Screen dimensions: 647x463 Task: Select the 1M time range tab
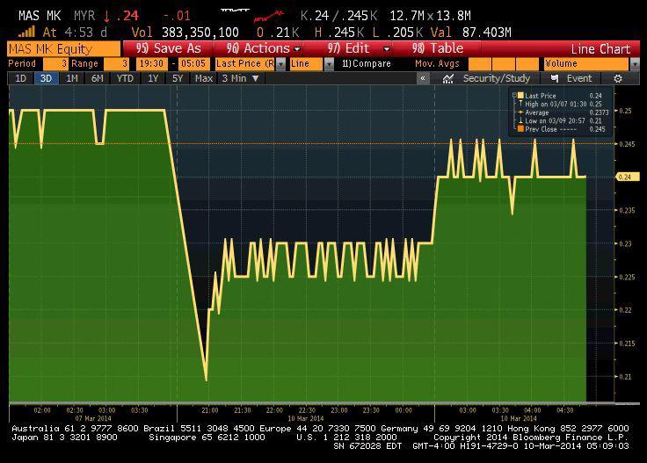click(72, 78)
